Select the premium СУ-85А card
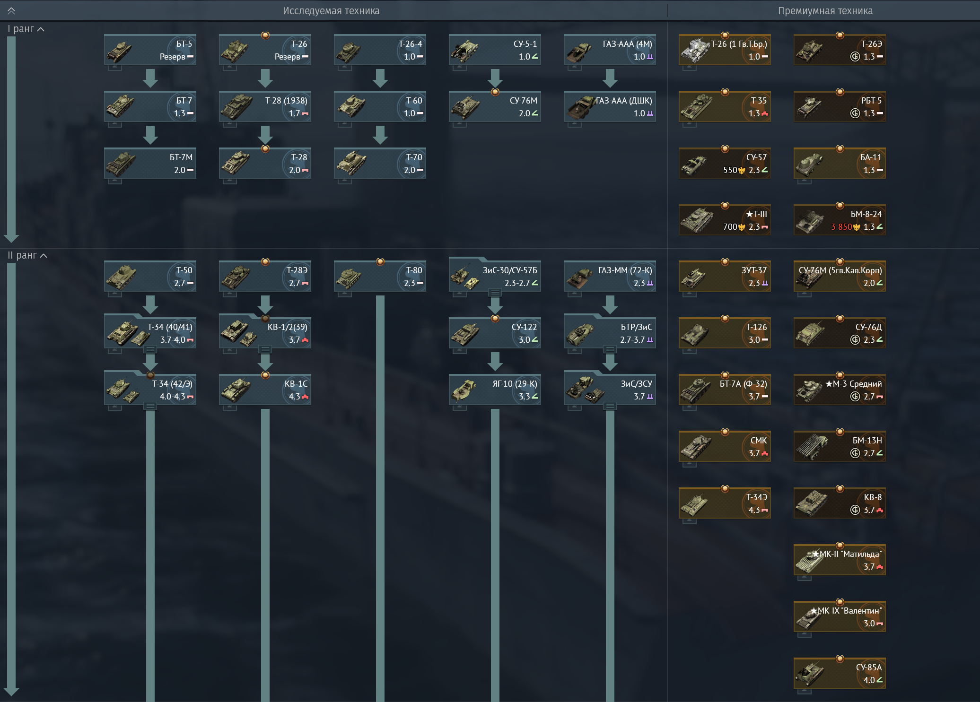The width and height of the screenshot is (980, 702). coord(840,674)
